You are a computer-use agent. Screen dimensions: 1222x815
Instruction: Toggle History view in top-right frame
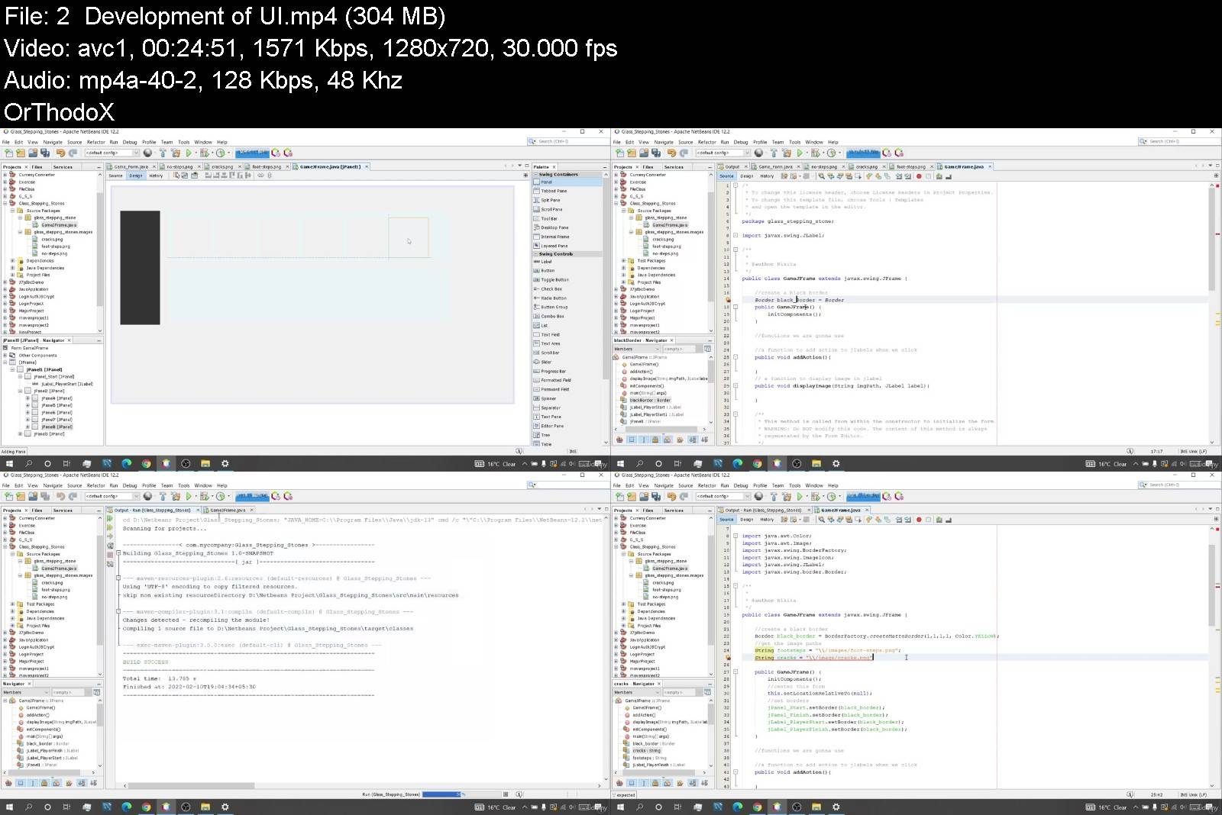point(767,176)
